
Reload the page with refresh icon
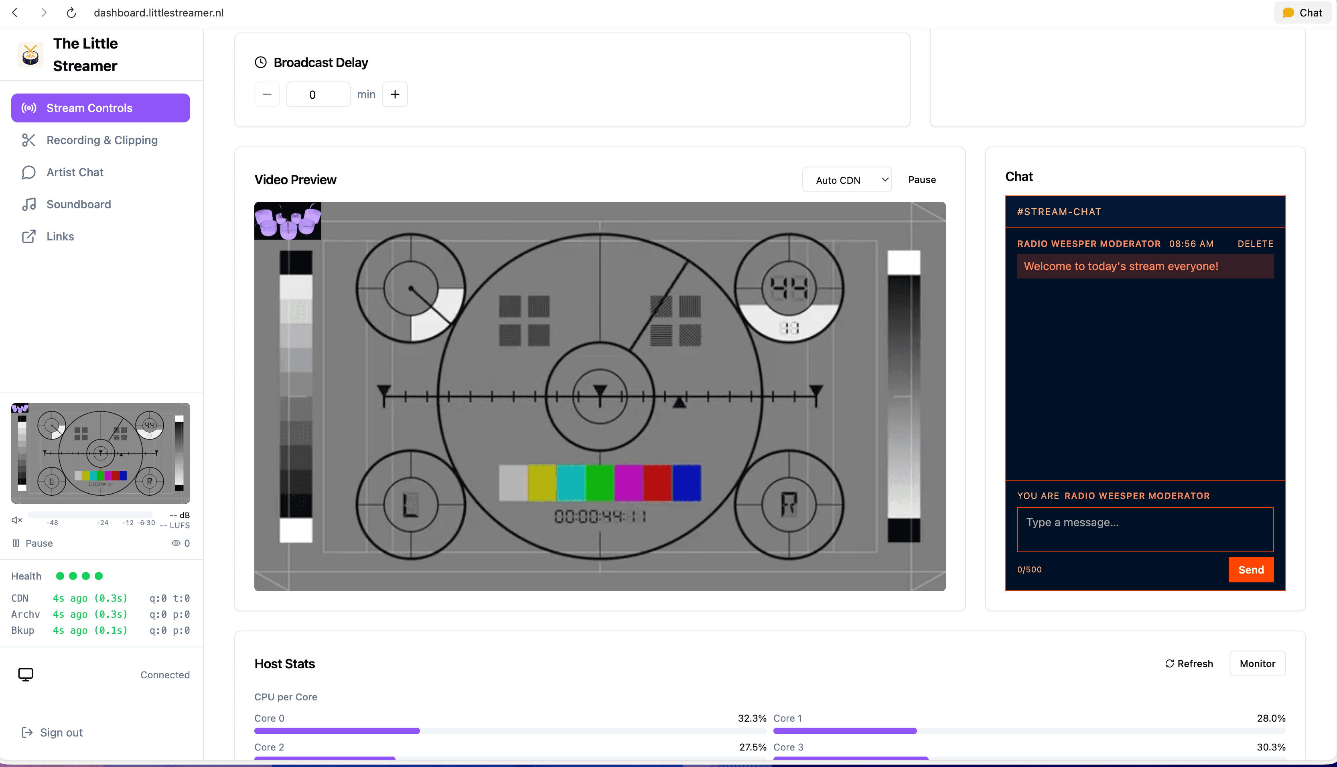tap(71, 13)
